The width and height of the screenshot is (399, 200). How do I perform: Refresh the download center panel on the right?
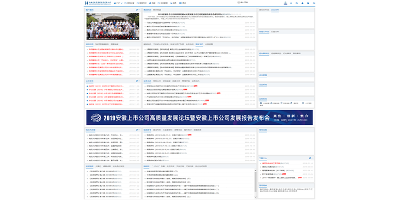[310, 158]
